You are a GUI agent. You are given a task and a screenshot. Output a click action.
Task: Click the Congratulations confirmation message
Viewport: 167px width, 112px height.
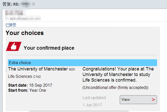(x=118, y=74)
